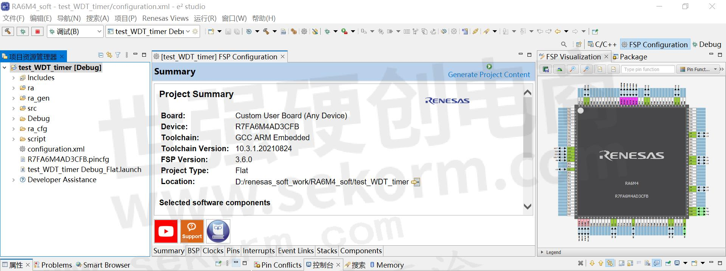Click the save chip image icon

tap(546, 69)
